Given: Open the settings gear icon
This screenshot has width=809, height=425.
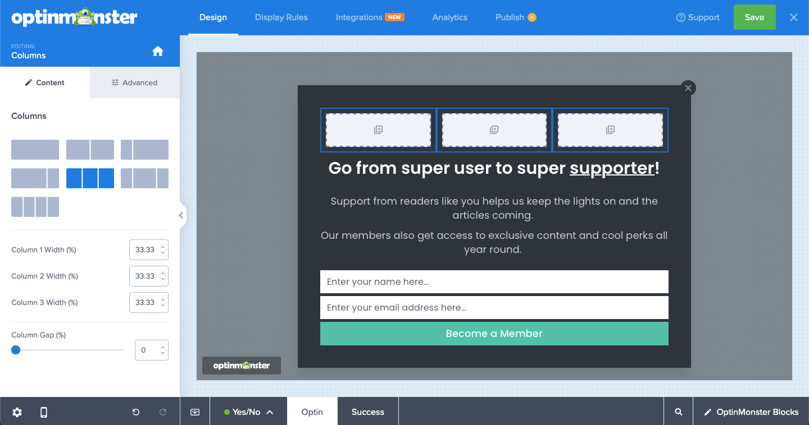Looking at the screenshot, I should pos(17,412).
